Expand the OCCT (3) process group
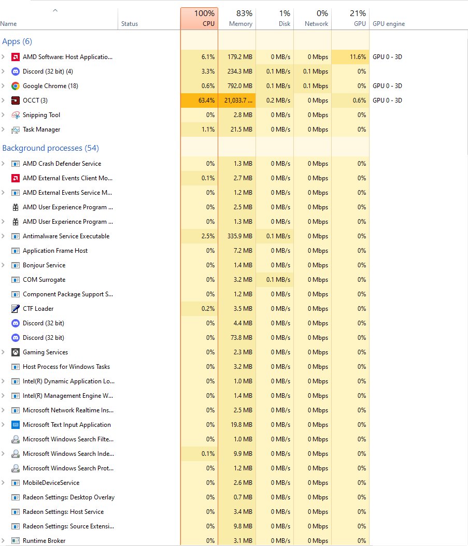Screen dimensions: 468x546 [x=3, y=100]
